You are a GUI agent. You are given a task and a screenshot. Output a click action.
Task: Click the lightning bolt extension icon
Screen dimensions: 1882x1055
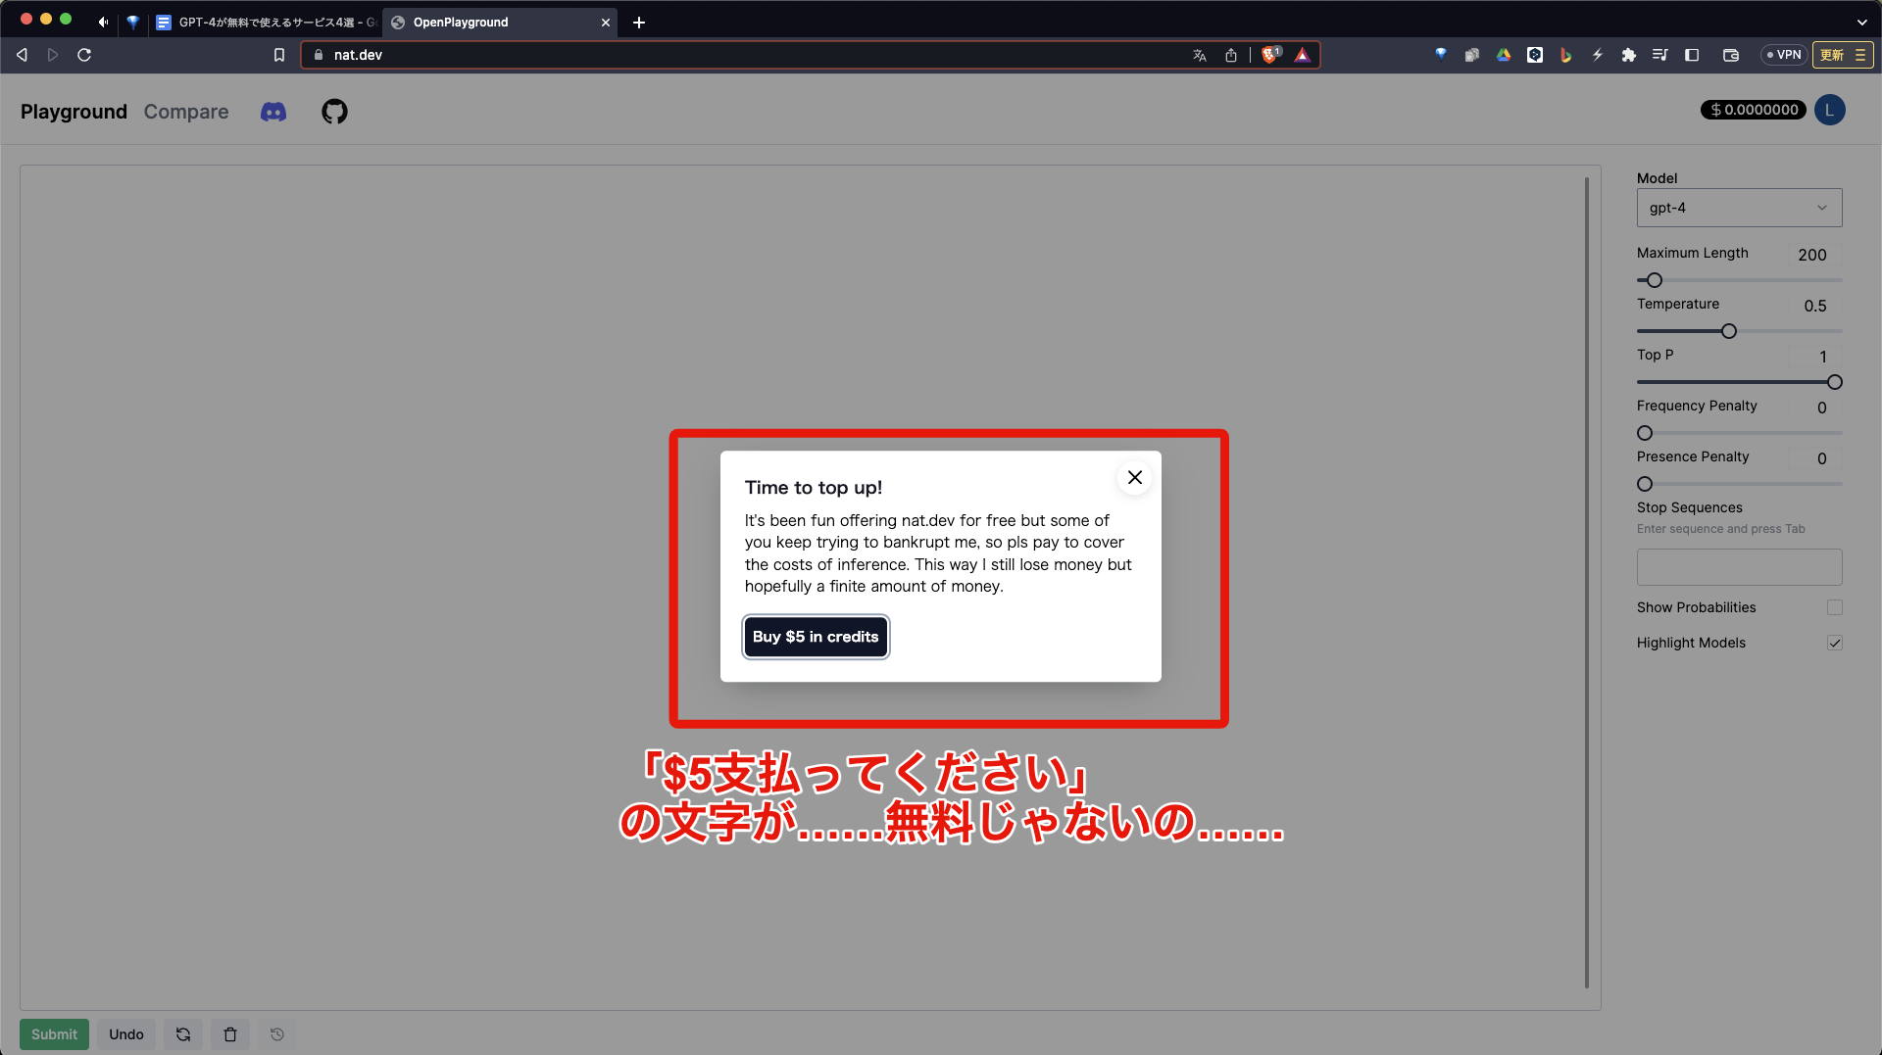(x=1598, y=55)
